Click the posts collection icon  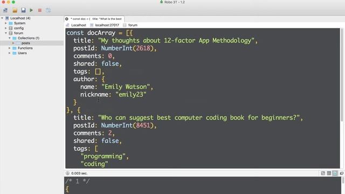point(18,43)
